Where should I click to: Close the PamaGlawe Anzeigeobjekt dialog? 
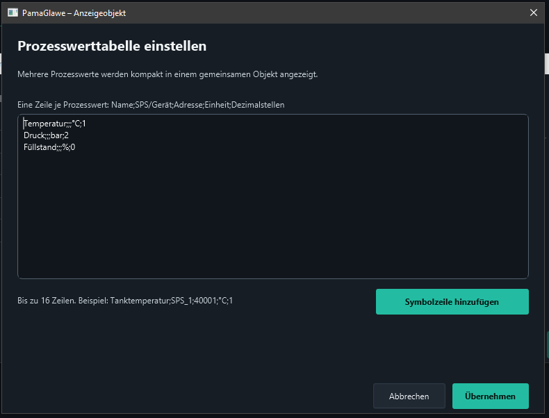(x=533, y=13)
